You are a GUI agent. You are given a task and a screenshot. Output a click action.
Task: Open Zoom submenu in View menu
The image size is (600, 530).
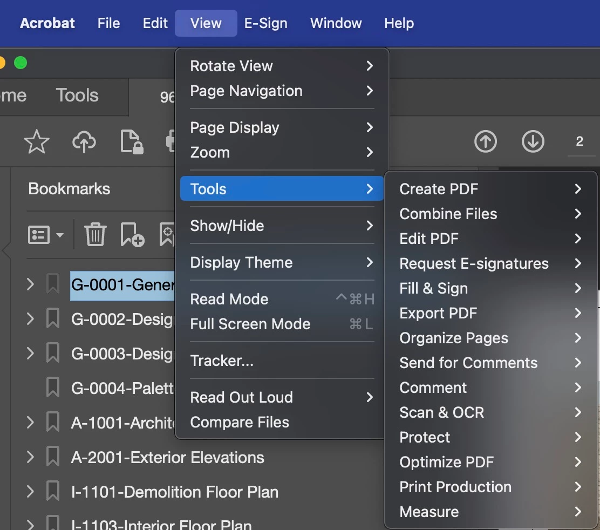coord(282,152)
